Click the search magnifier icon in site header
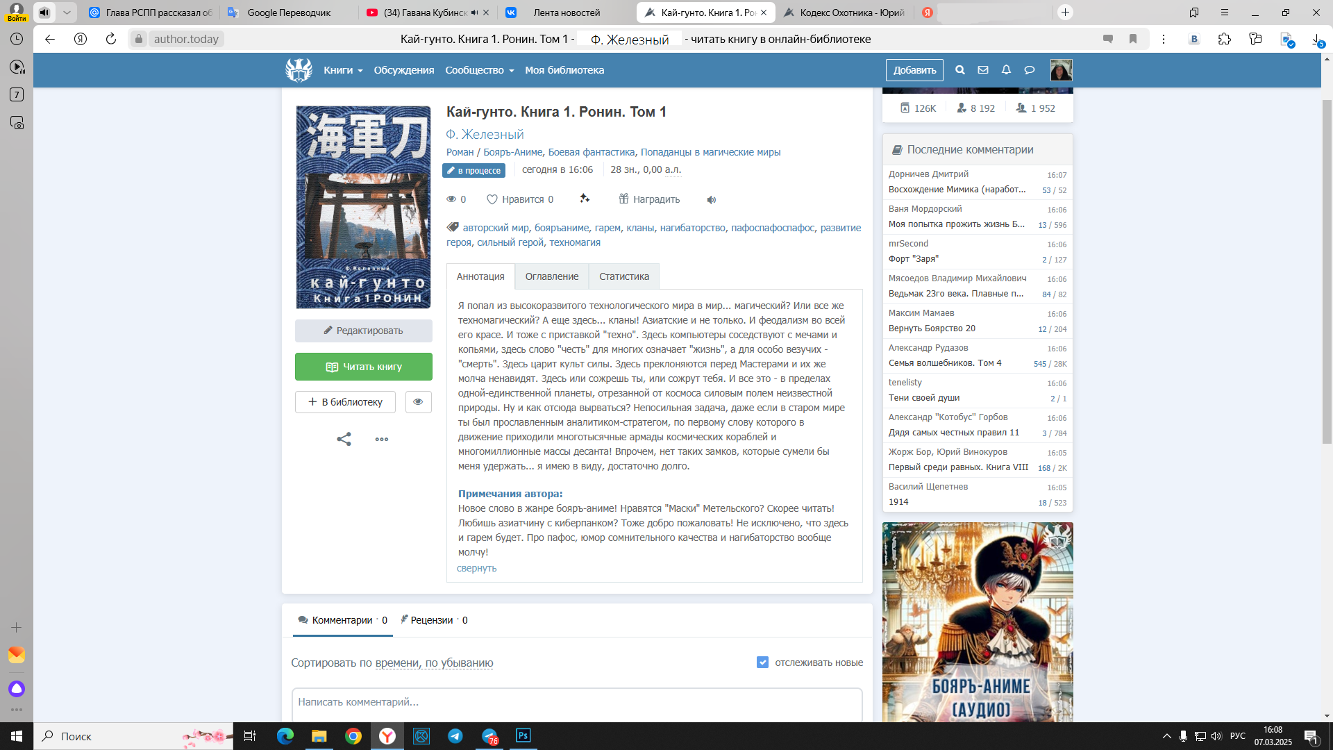The width and height of the screenshot is (1333, 750). click(959, 70)
